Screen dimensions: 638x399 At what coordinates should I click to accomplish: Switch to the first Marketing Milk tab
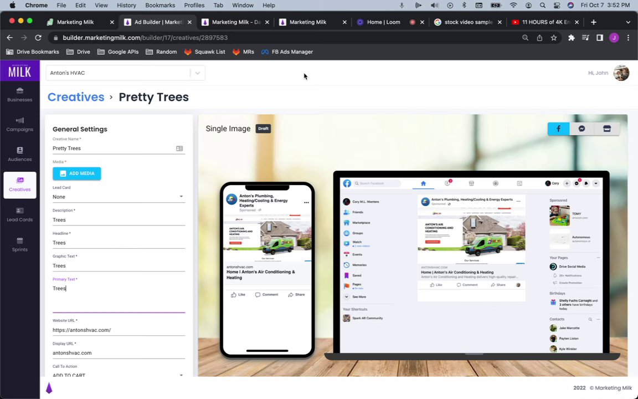80,22
